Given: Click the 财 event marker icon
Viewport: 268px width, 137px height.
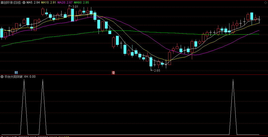Looking at the screenshot, I should click(x=16, y=73).
